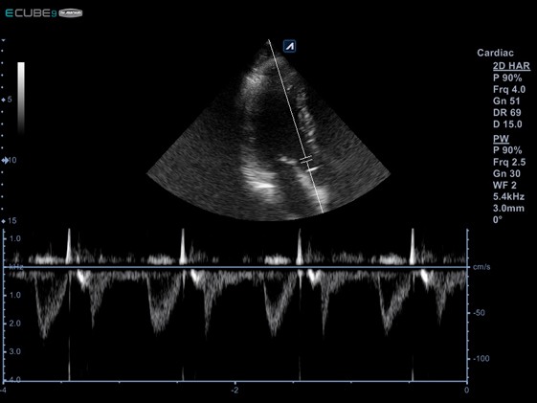This screenshot has width=537, height=403.
Task: Select the PW mode heading
Action: (x=501, y=139)
